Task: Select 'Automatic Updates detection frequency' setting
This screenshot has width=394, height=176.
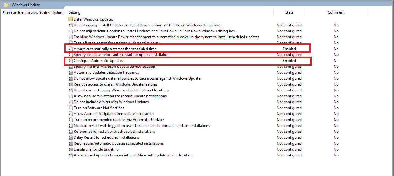Action: click(x=107, y=72)
